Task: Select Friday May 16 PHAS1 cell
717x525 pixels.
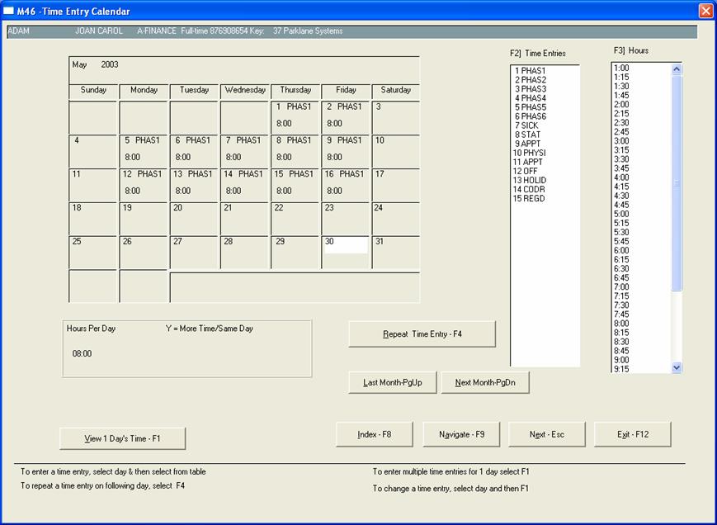Action: (345, 185)
